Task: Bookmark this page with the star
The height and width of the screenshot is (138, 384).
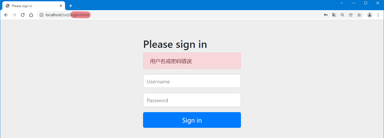Action: 359,15
